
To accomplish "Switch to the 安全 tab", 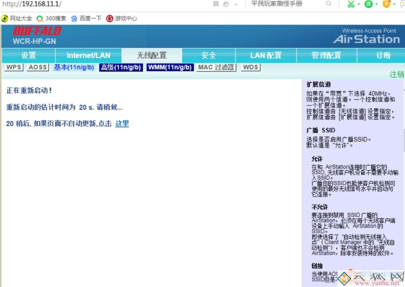I will tap(208, 55).
